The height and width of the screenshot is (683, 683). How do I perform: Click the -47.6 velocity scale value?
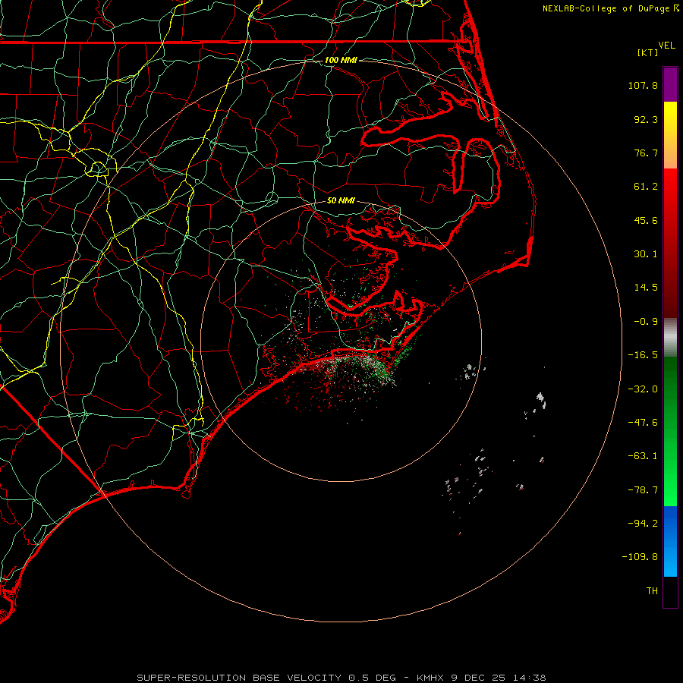tap(643, 423)
